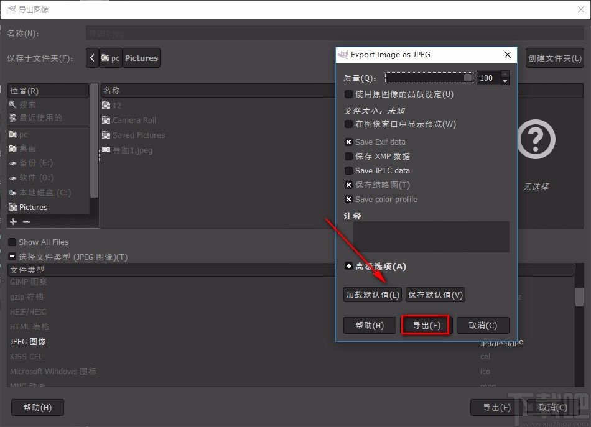Screen dimensions: 591x427
Task: Select HEIF/HEIC file type
Action: click(x=28, y=312)
